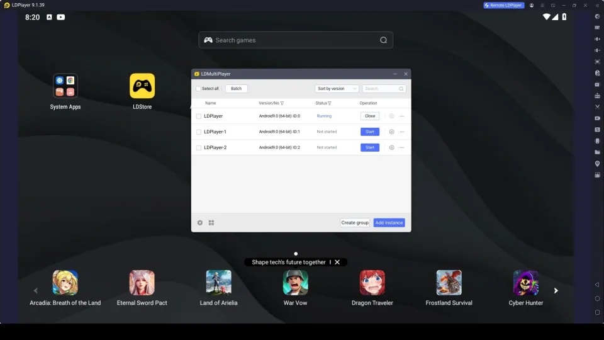Screen dimensions: 604x340
Task: Click the volume up sidebar icon
Action: pyautogui.click(x=597, y=39)
